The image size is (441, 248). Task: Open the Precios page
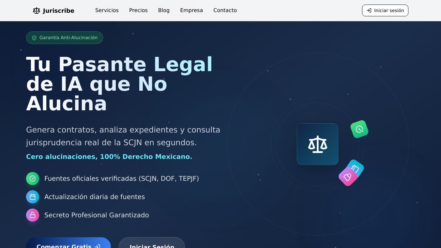coord(138,10)
